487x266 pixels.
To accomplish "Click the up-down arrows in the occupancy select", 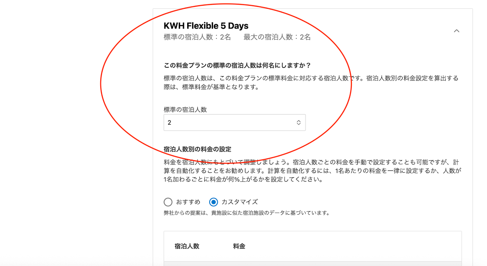I will coord(299,123).
